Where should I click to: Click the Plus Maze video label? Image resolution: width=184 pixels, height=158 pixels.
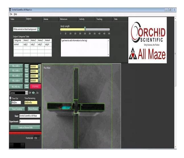click(x=47, y=68)
